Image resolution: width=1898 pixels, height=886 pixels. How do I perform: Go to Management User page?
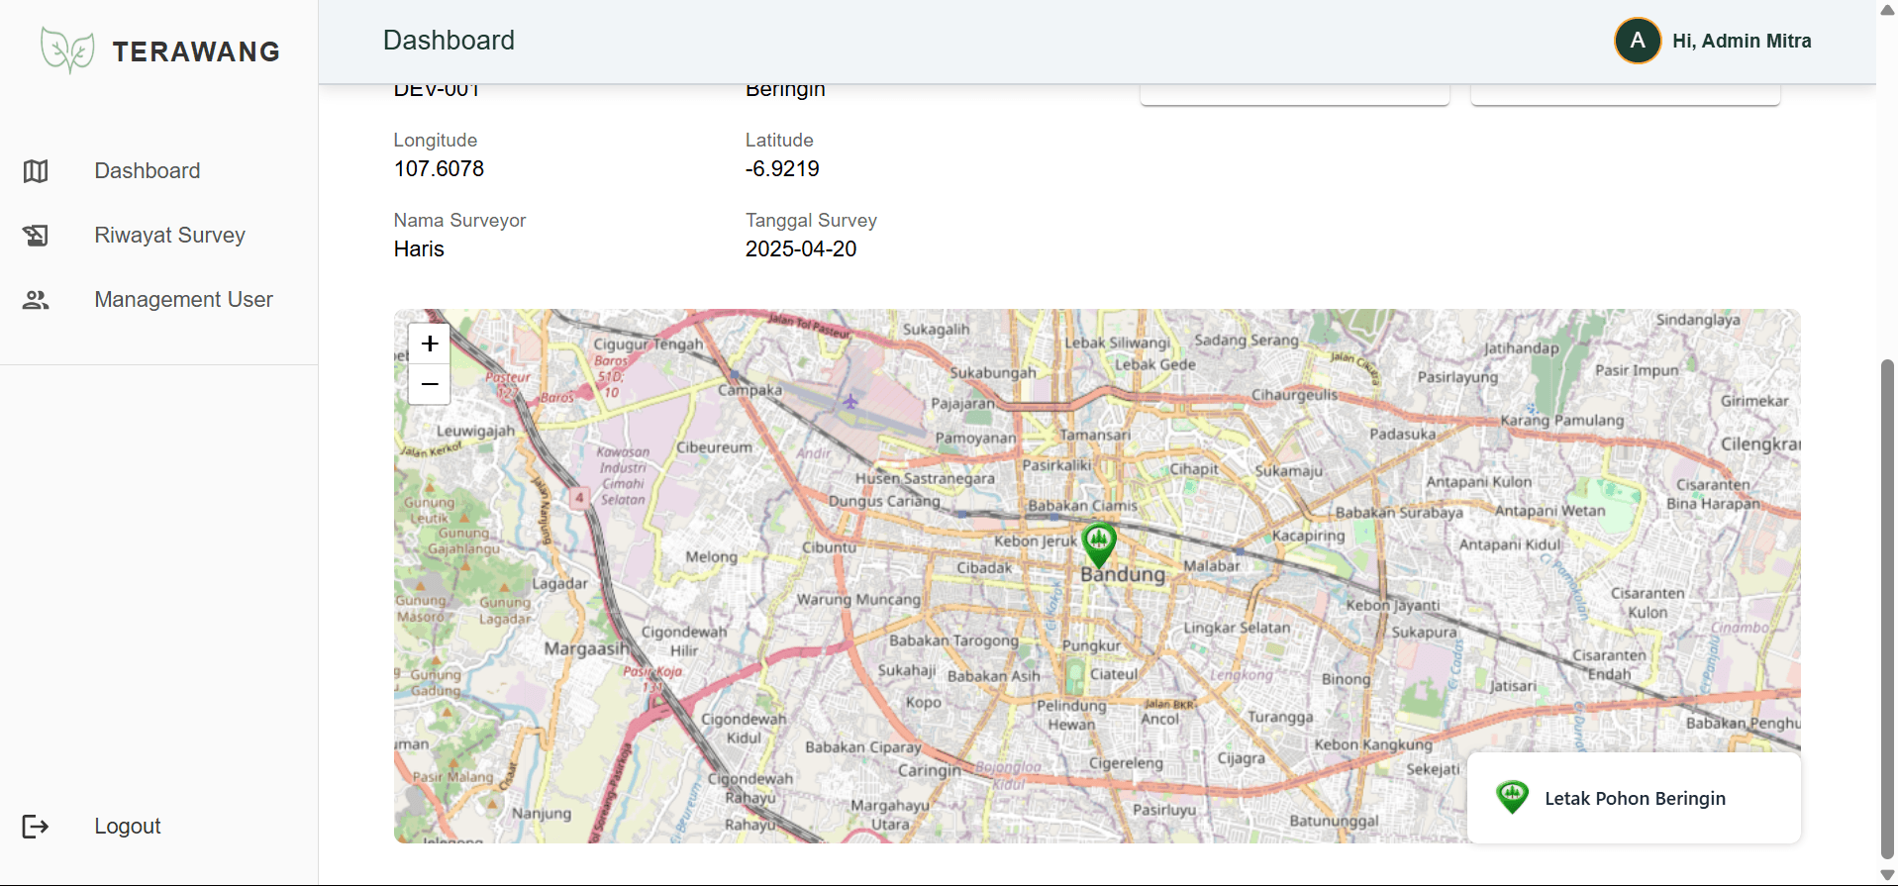point(183,300)
